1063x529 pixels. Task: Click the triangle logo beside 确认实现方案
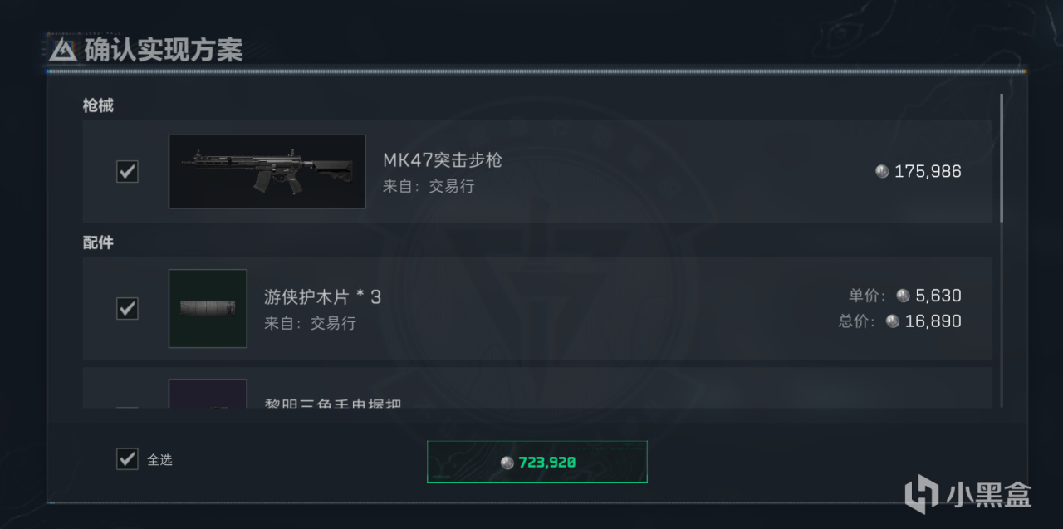pos(63,50)
